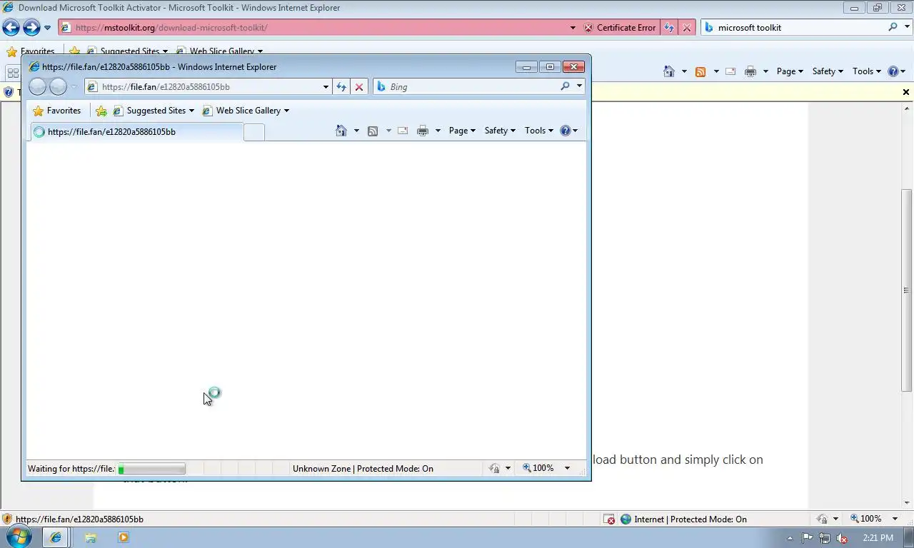This screenshot has width=914, height=548.
Task: Add to Favorites Bar in popup window
Action: click(101, 111)
